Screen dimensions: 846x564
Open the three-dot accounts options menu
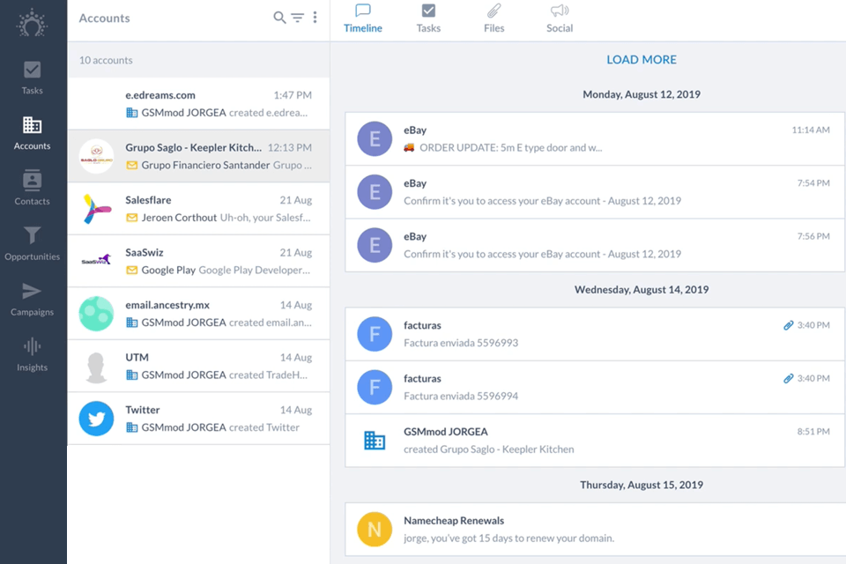pyautogui.click(x=315, y=18)
